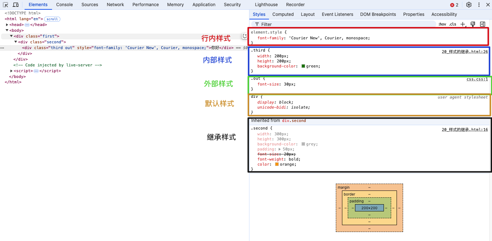Open the Properties pane
The height and width of the screenshot is (241, 492).
(414, 14)
